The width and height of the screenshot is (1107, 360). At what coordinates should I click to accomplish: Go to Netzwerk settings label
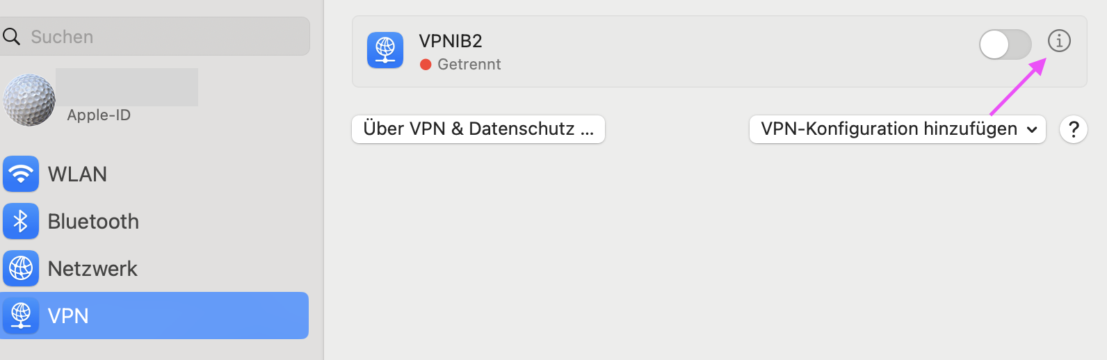coord(92,268)
